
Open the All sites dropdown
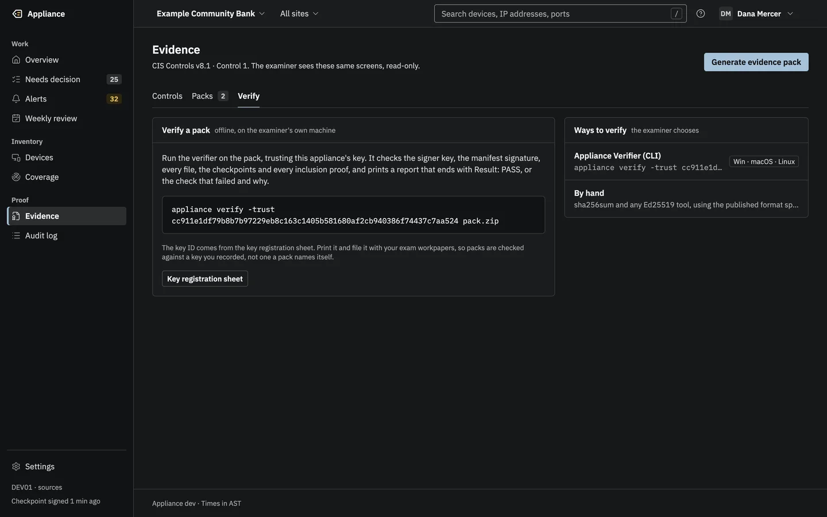299,14
